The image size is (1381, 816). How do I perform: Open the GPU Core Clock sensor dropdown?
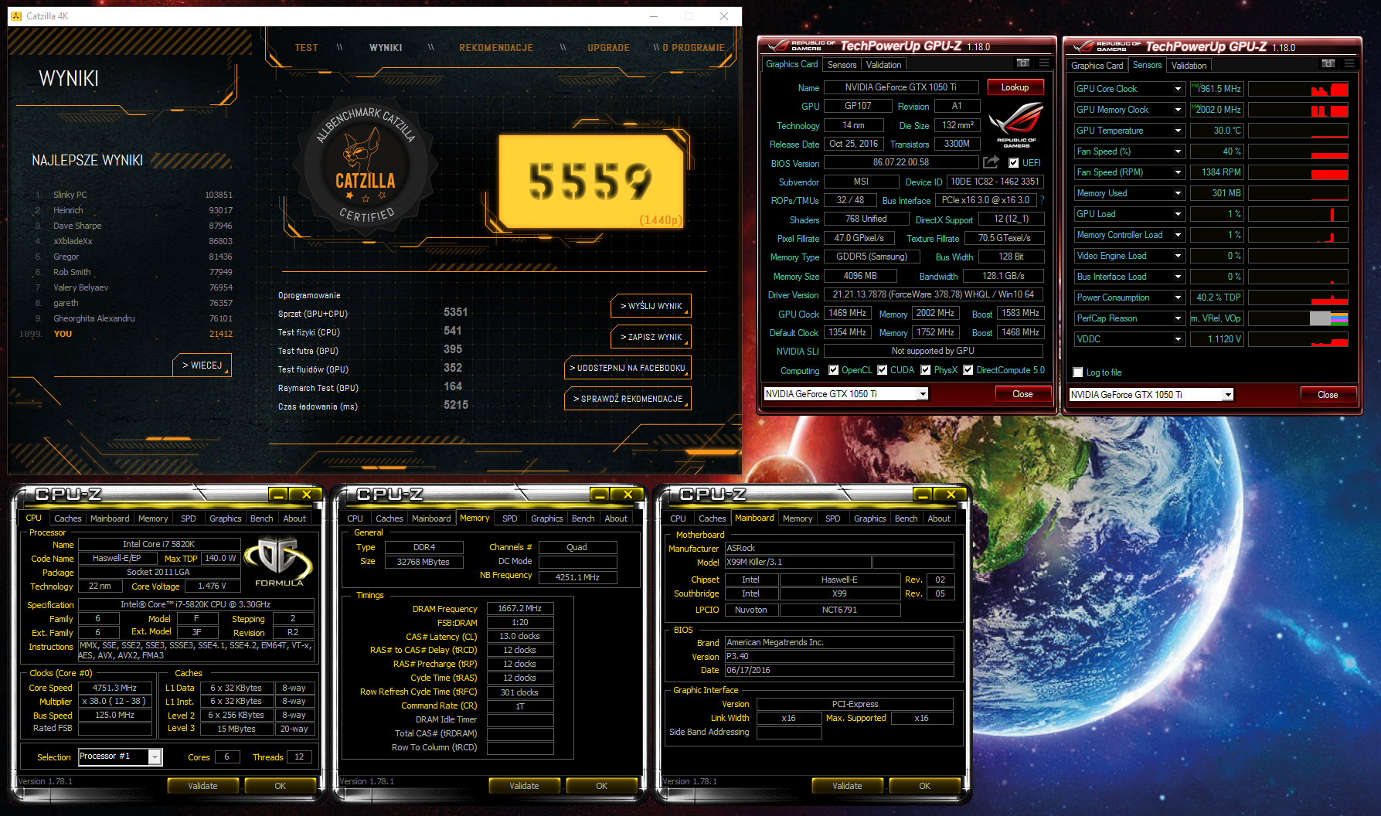point(1178,89)
